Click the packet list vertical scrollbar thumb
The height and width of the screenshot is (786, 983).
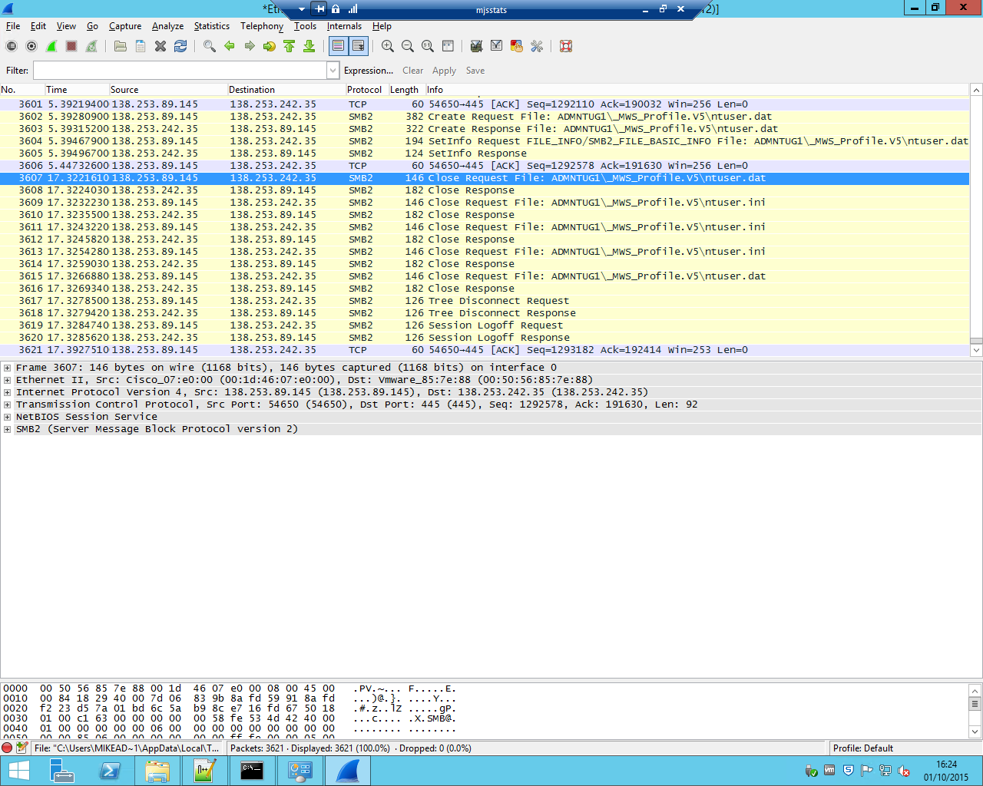(976, 342)
